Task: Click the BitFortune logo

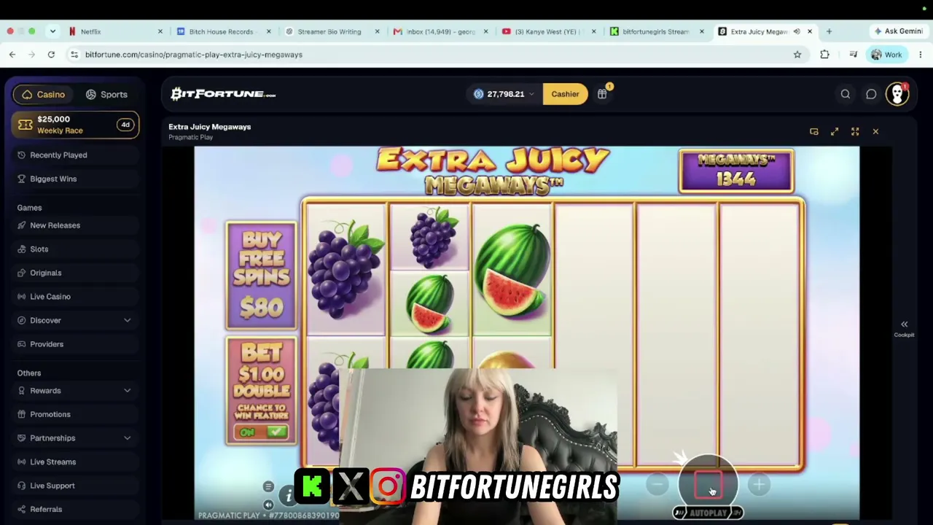Action: coord(223,94)
